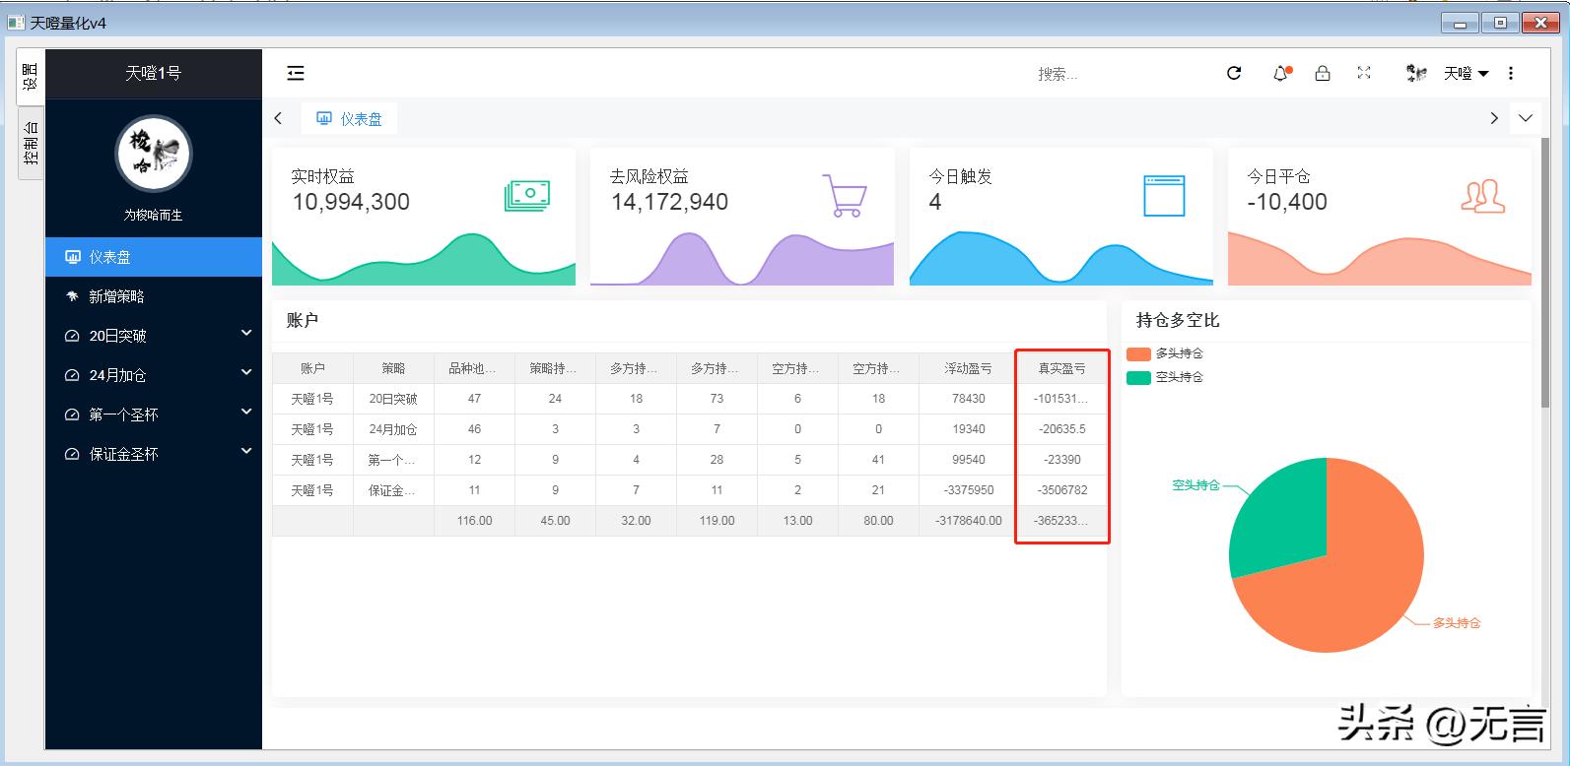
Task: Click the user avatar beside 天噔
Action: (1416, 73)
